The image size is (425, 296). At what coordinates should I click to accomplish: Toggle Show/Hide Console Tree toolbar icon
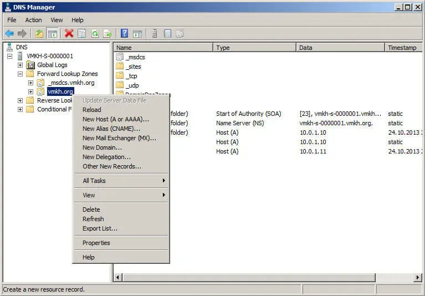coord(53,34)
